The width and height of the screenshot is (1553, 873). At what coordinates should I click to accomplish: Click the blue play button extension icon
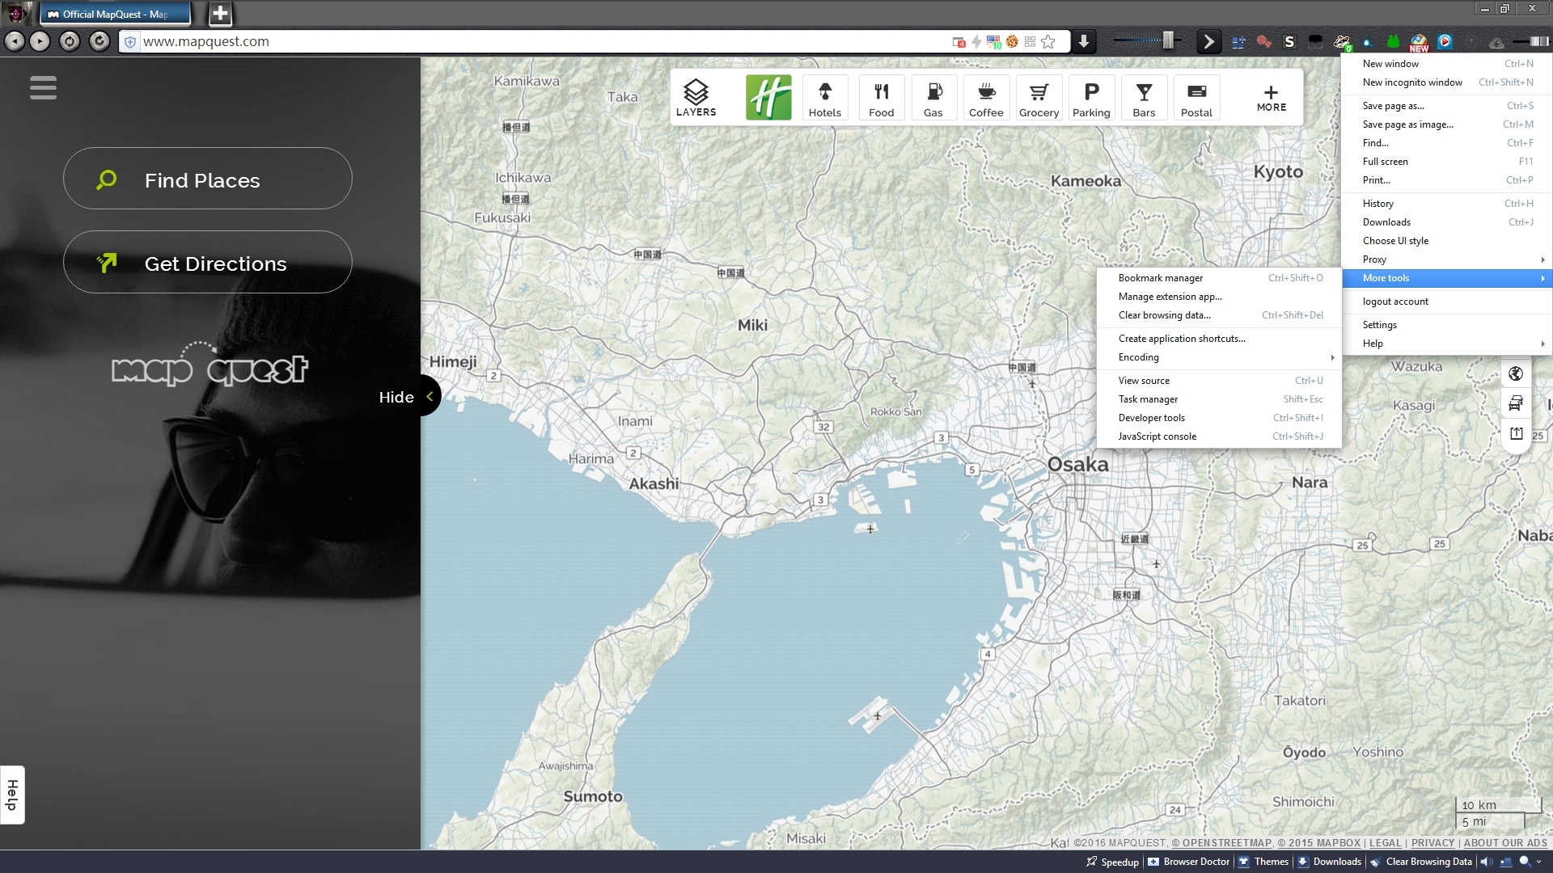coord(1445,41)
